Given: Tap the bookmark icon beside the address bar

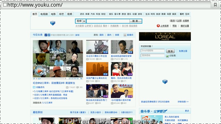Looking at the screenshot, I should tap(215, 5).
